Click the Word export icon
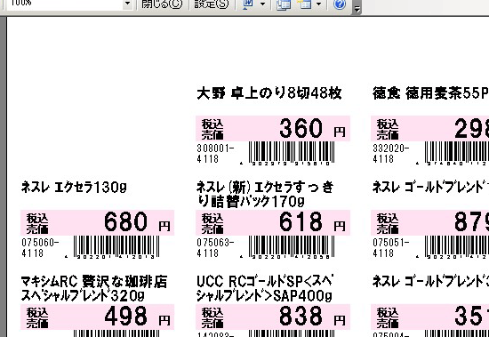 [x=248, y=4]
